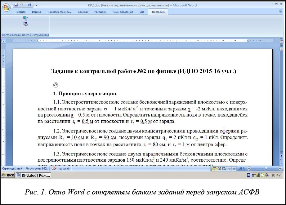Open Word Help question mark icon
This screenshot has width=286, height=205.
(x=280, y=11)
